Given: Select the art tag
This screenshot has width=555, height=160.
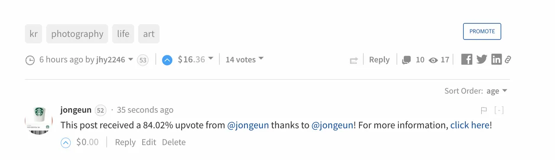Looking at the screenshot, I should [149, 34].
